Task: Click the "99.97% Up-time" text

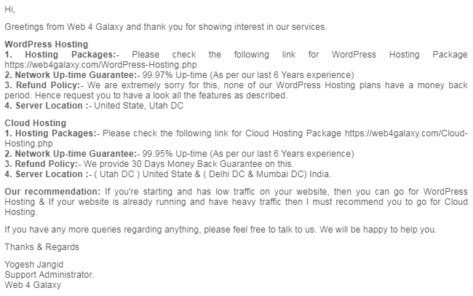Action: click(175, 75)
